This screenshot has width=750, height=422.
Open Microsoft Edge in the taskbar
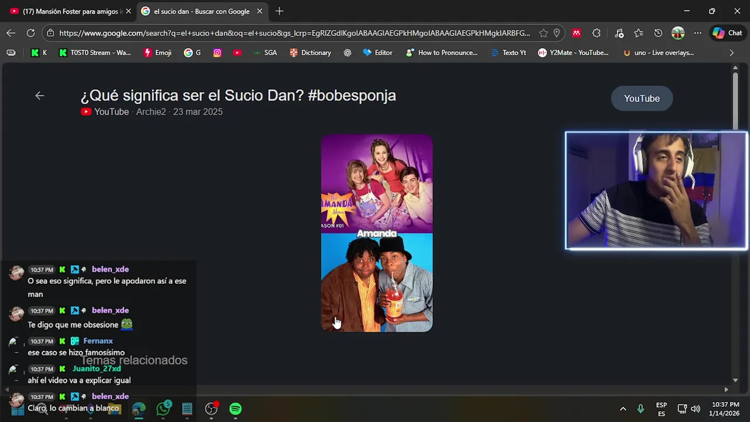(x=139, y=409)
